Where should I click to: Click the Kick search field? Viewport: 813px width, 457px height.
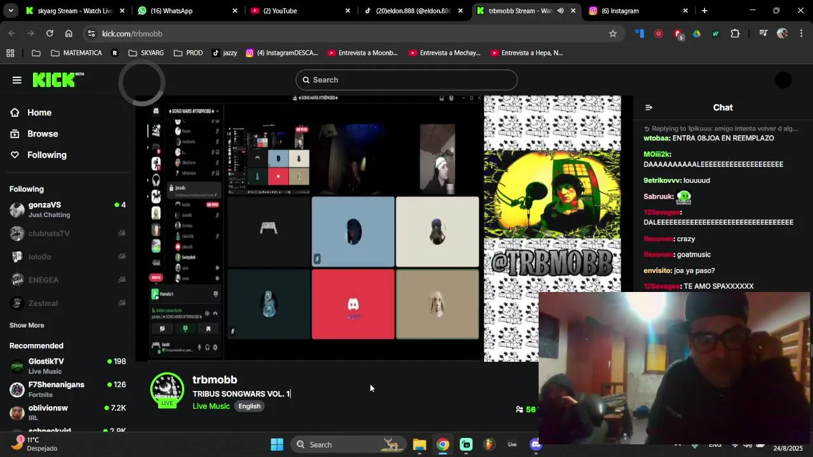[406, 80]
